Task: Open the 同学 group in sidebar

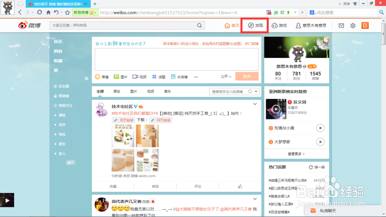Action: click(x=62, y=125)
